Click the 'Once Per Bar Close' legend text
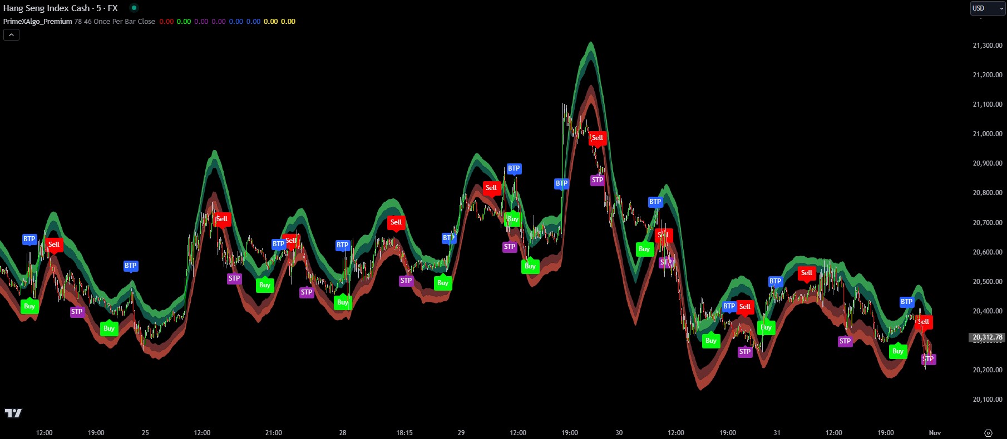 click(x=124, y=21)
